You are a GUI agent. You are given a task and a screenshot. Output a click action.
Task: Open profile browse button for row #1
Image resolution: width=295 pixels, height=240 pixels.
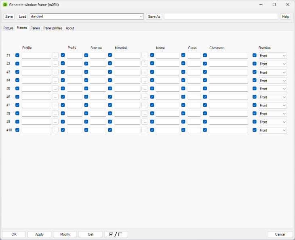pyautogui.click(x=55, y=55)
